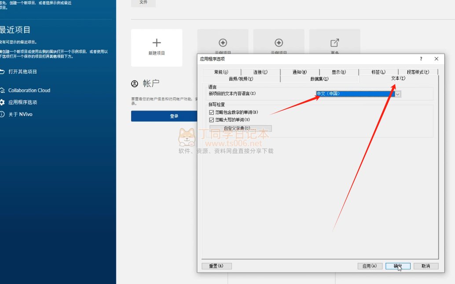455x284 pixels.
Task: Click the Collaboration Cloud sidebar icon
Action: [x=2, y=91]
